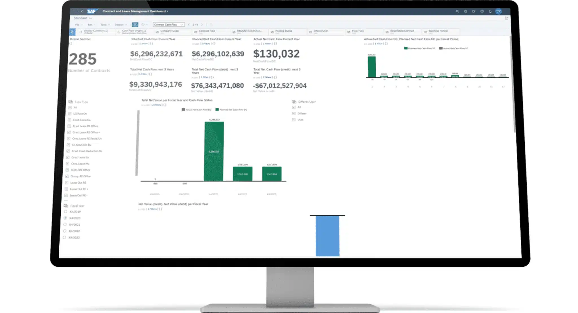The width and height of the screenshot is (578, 313).
Task: Select the K4/2019 fiscal year radio button
Action: pyautogui.click(x=65, y=212)
